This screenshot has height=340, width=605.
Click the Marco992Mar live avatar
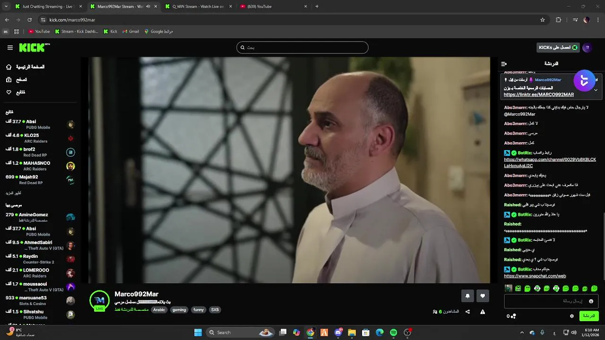[99, 300]
